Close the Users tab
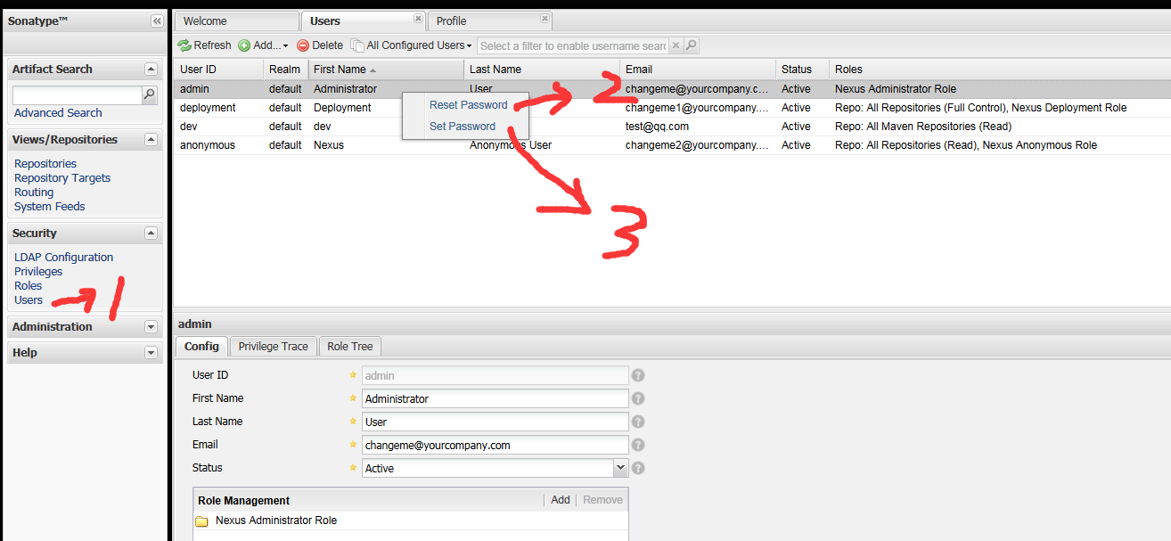This screenshot has height=541, width=1171. click(419, 19)
